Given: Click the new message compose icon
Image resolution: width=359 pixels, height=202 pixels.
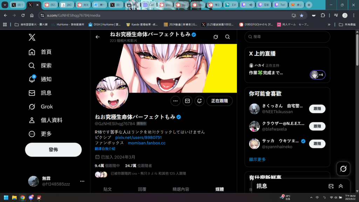Looking at the screenshot, I should tap(331, 186).
